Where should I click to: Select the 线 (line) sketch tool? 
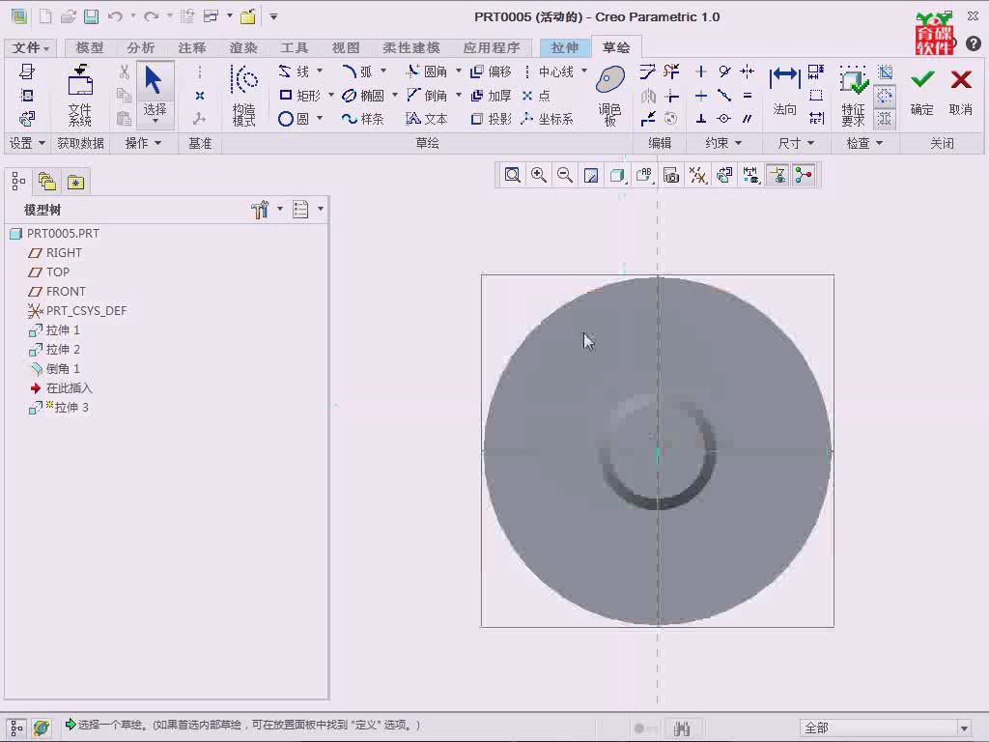point(295,71)
